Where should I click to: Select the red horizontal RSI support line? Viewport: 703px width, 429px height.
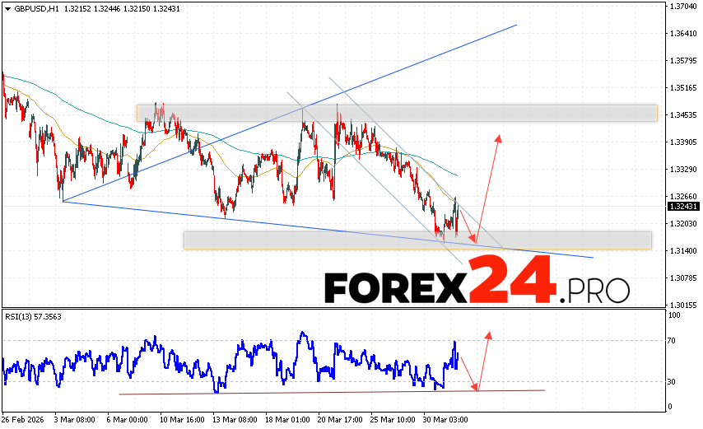[x=329, y=392]
